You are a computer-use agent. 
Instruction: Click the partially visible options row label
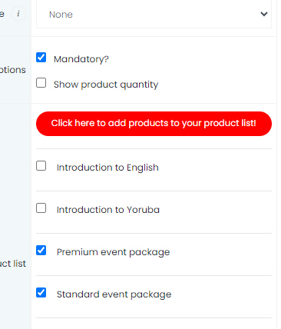tap(13, 70)
